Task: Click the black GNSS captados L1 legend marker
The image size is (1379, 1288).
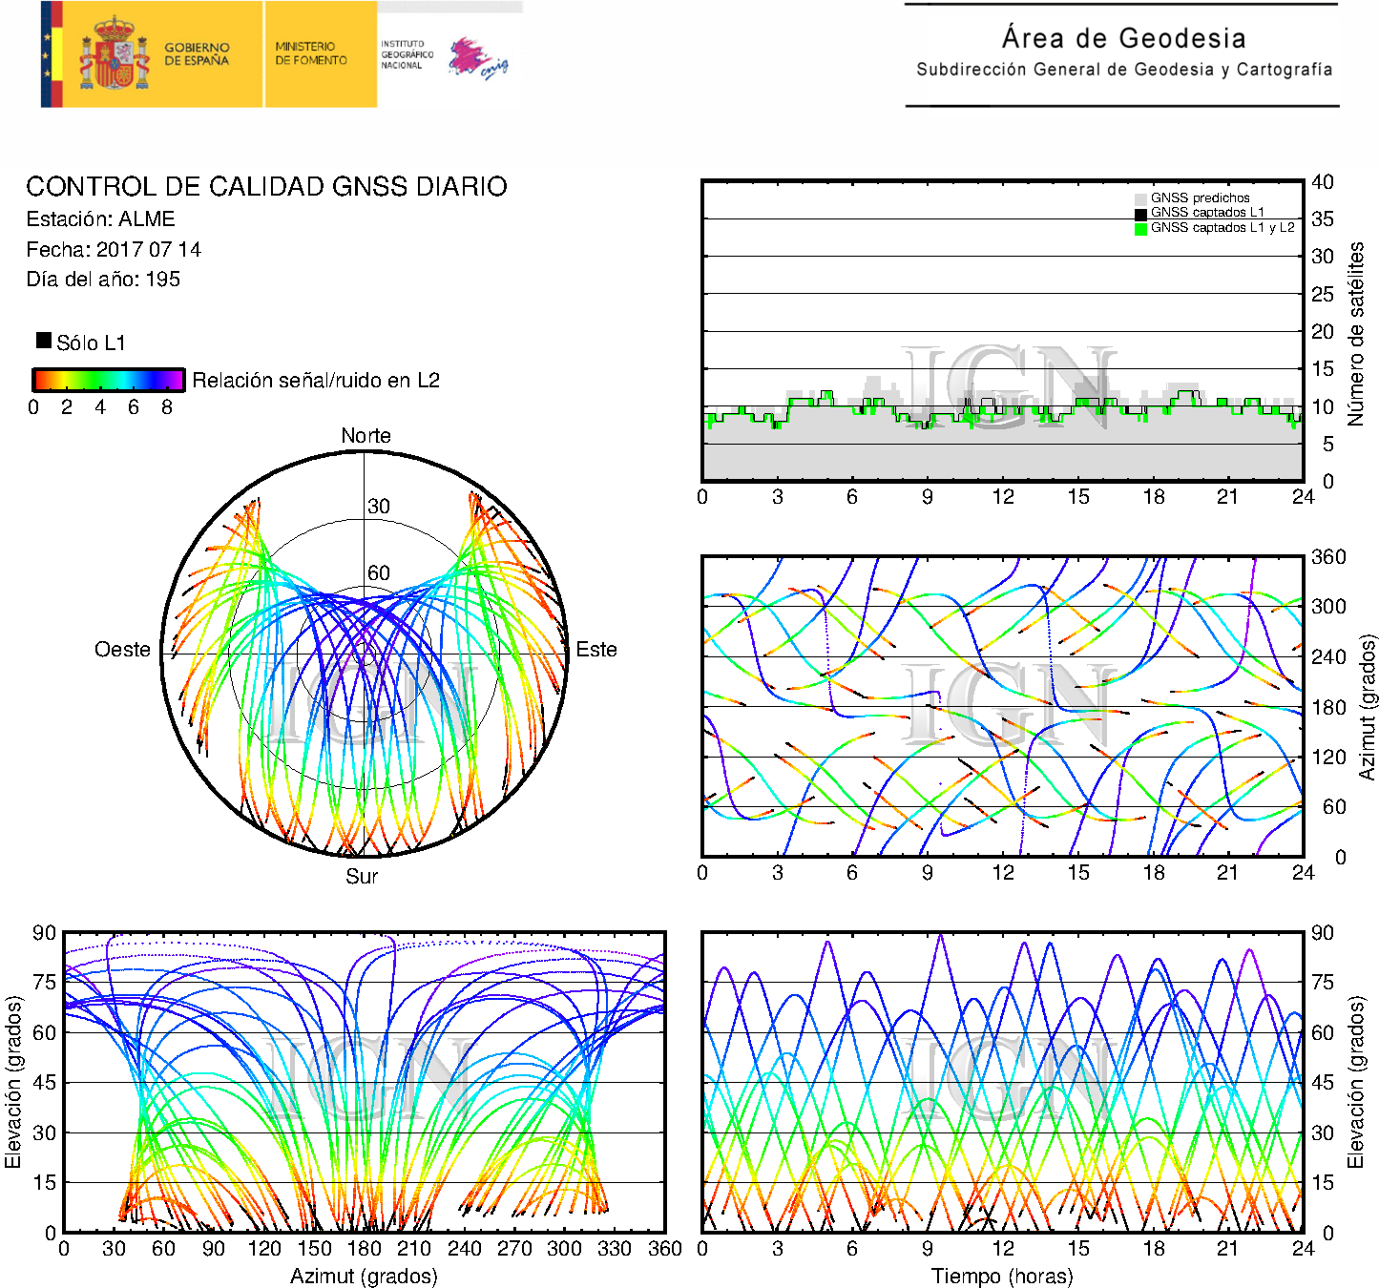Action: tap(1140, 214)
